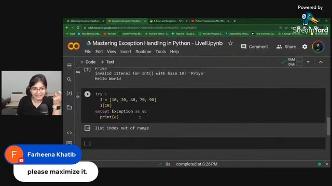Open the Files folder panel
Screen dimensions: 332x186
pyautogui.click(x=69, y=107)
